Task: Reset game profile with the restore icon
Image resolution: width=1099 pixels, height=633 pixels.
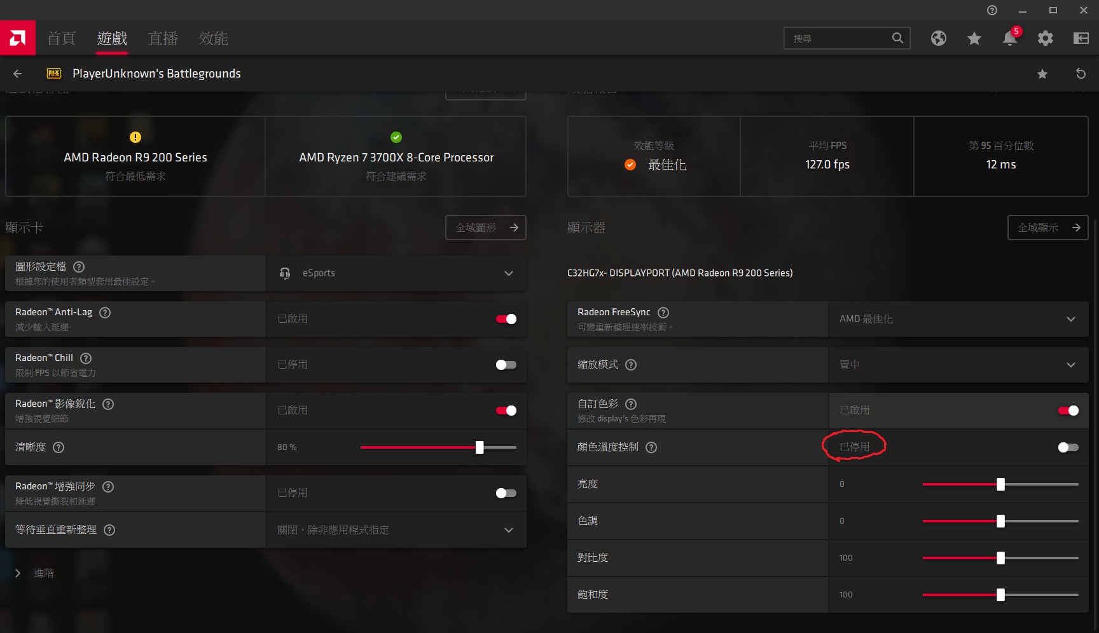Action: tap(1080, 74)
